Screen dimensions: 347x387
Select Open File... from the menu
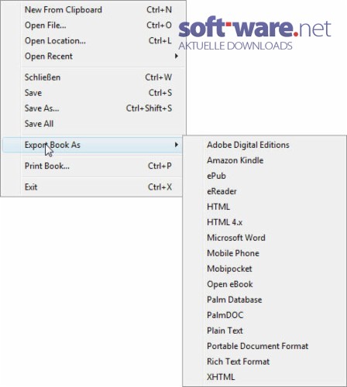[93, 26]
